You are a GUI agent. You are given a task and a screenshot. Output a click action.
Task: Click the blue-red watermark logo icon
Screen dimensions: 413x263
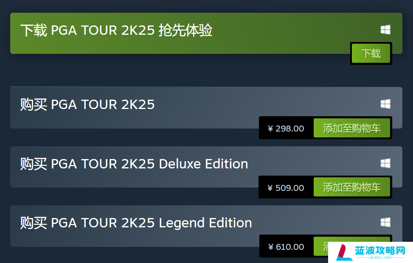tap(344, 252)
